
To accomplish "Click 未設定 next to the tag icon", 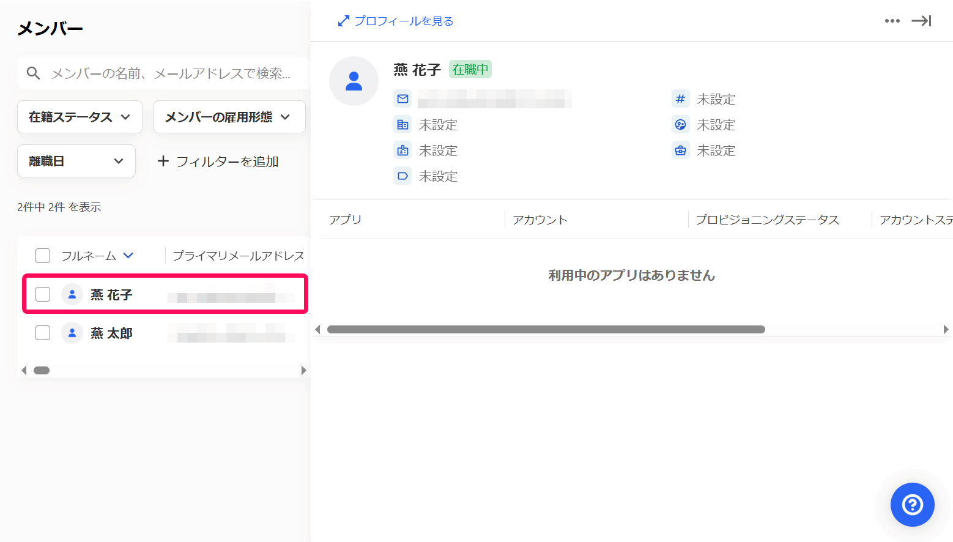I will 438,176.
